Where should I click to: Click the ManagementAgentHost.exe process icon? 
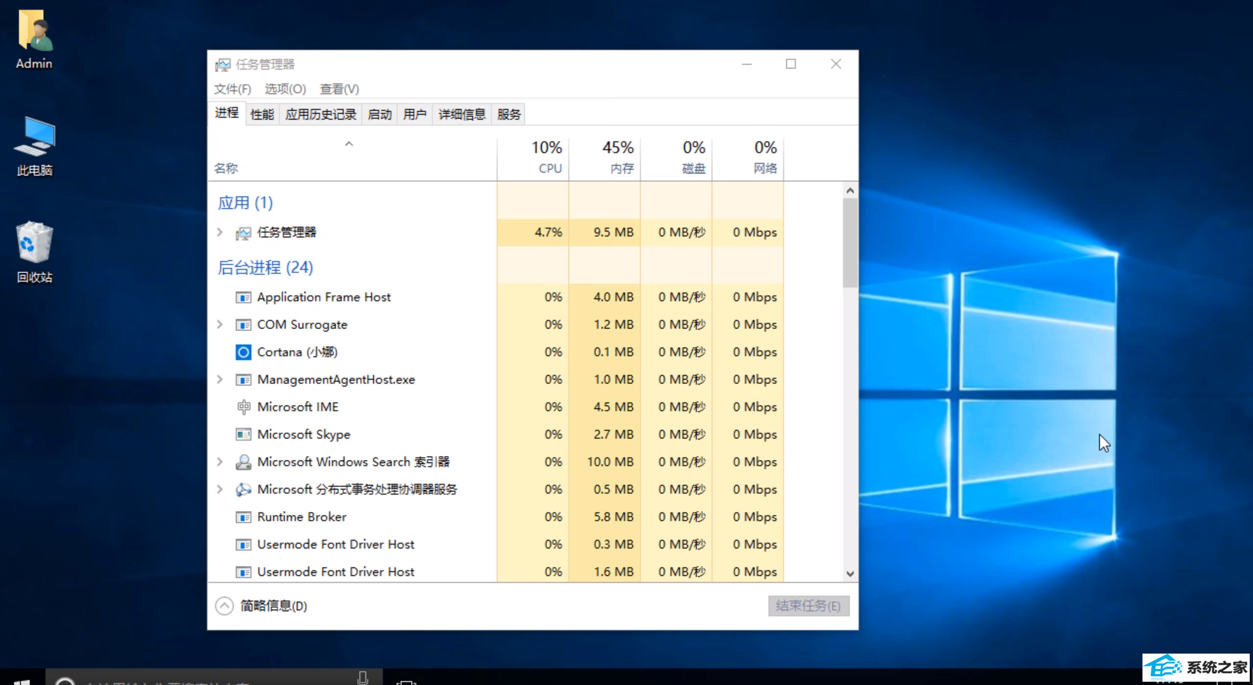click(x=243, y=380)
